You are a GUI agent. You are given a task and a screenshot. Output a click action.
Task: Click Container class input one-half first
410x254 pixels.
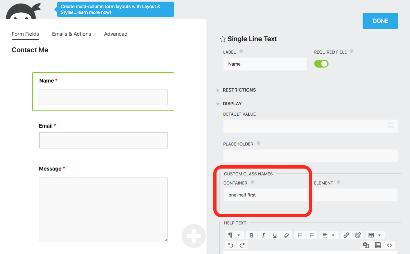click(x=265, y=195)
